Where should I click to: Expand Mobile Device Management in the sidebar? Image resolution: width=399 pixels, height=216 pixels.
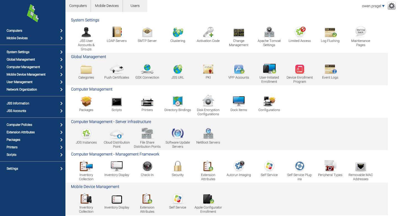[33, 75]
